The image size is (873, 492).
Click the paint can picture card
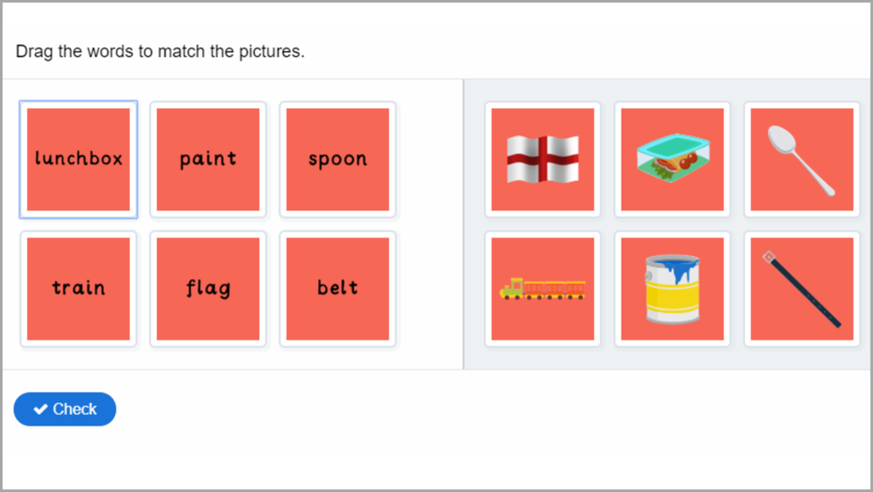[673, 289]
